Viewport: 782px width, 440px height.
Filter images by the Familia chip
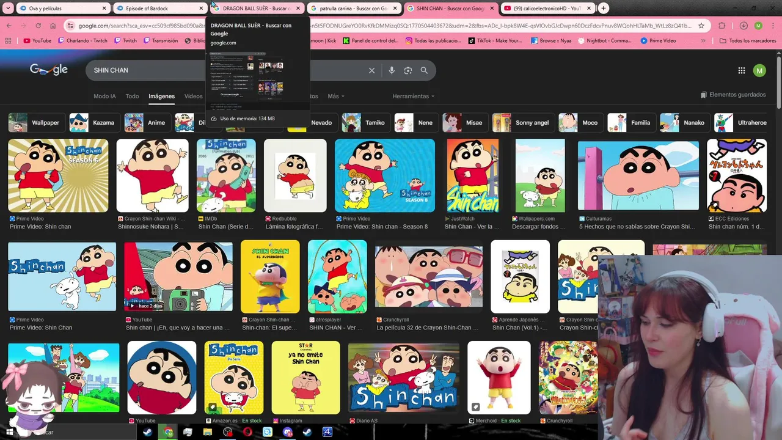(x=630, y=122)
